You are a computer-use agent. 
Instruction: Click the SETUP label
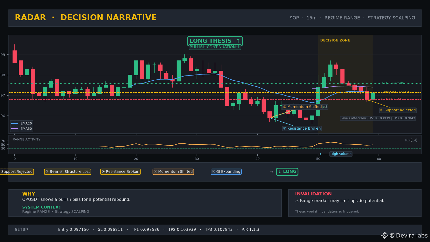(x=21, y=229)
